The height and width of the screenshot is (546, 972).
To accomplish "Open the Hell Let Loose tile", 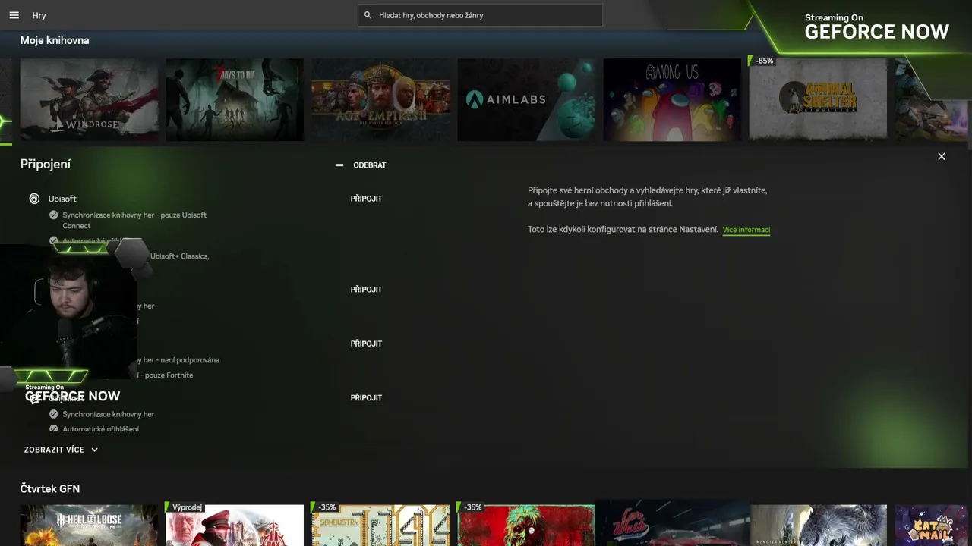I will (90, 526).
